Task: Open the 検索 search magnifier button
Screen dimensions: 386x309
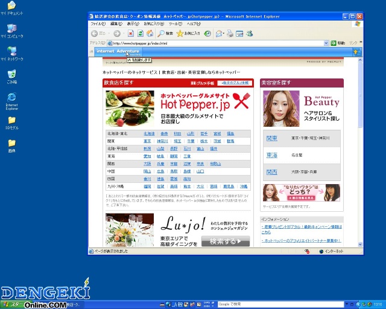Action: [165, 34]
